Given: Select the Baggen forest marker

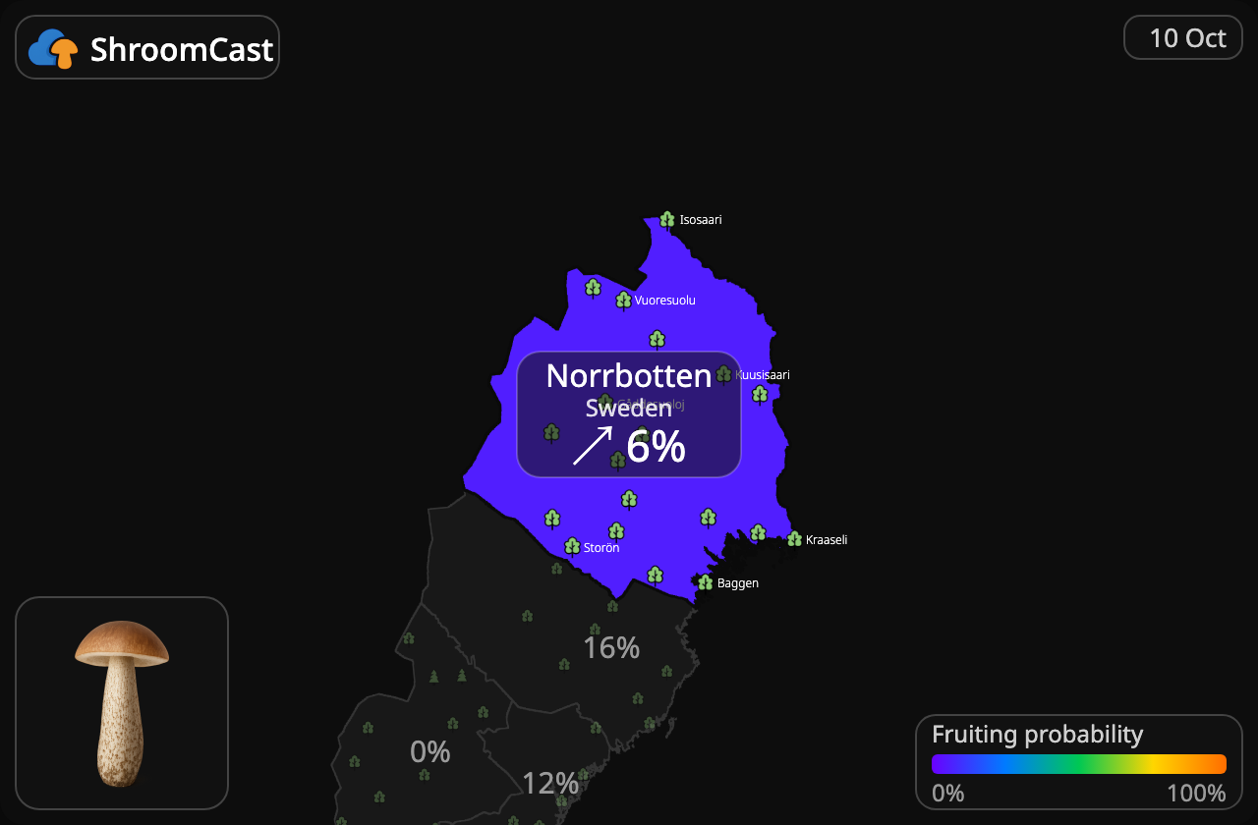Looking at the screenshot, I should pos(705,582).
